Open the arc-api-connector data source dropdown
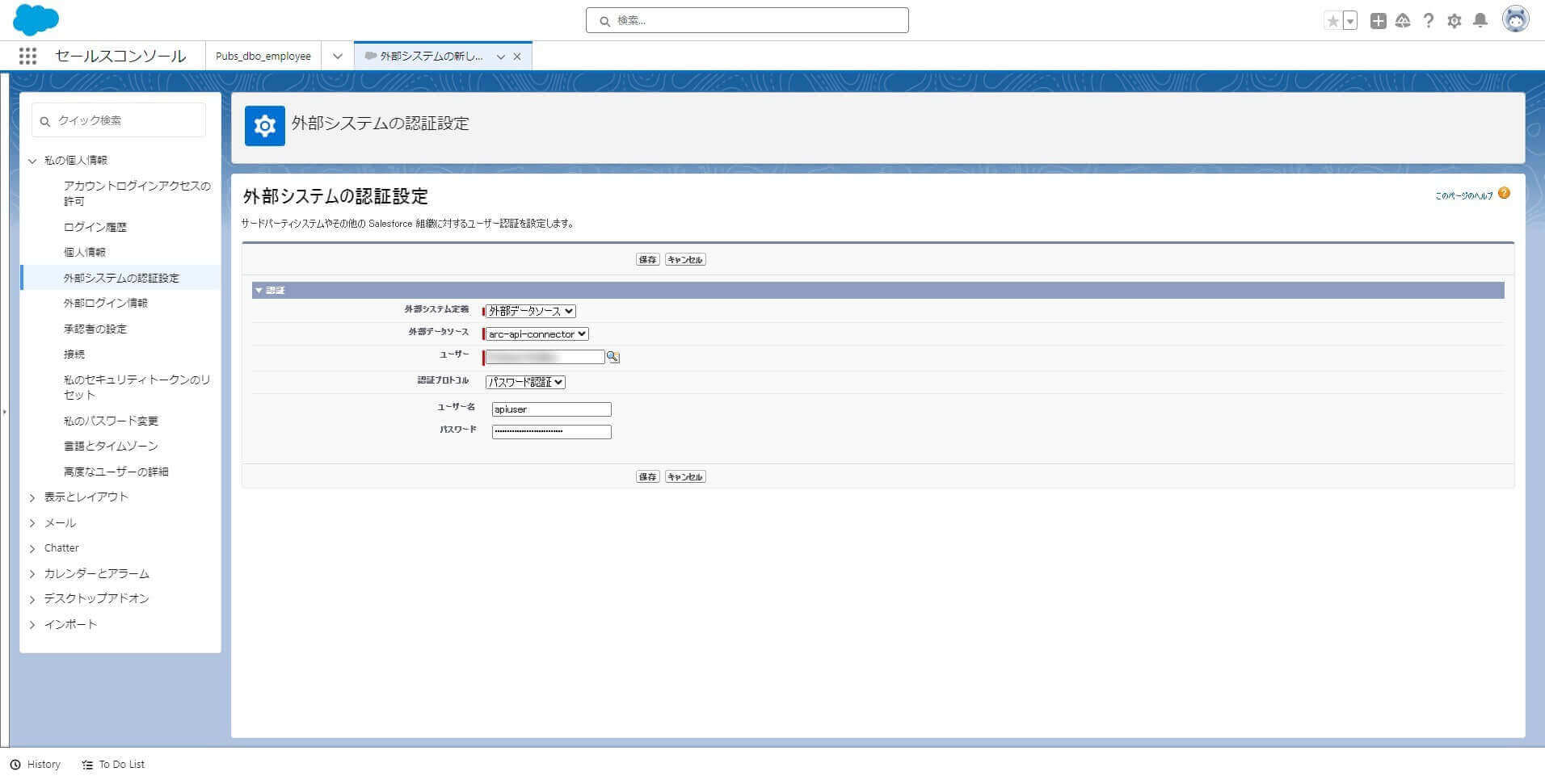 [537, 333]
